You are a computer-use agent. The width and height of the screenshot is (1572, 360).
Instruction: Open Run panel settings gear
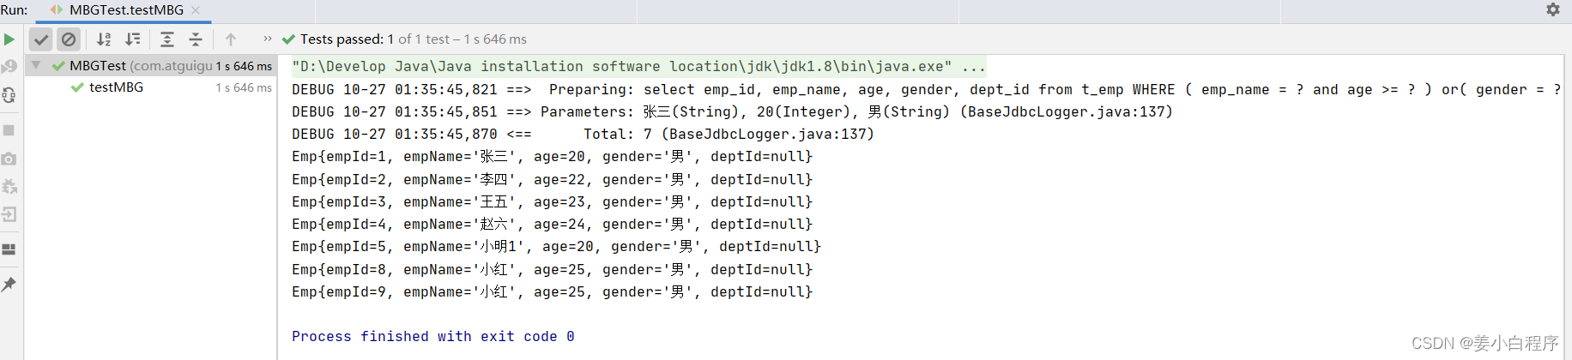click(1553, 9)
